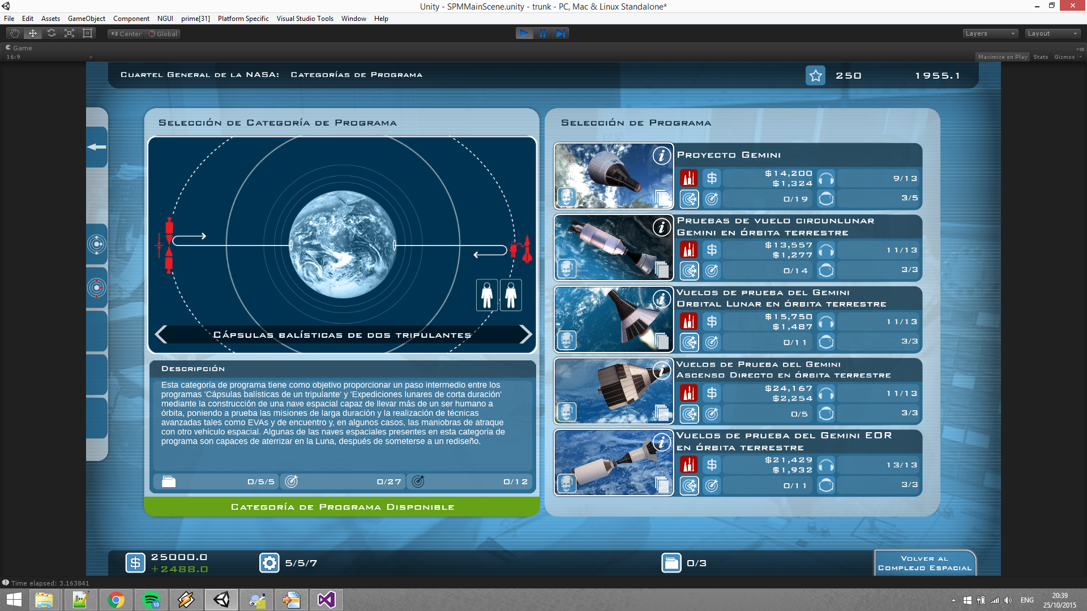This screenshot has height=611, width=1087.
Task: Open info for Pruebas de vuelo circunlunar
Action: (x=661, y=227)
